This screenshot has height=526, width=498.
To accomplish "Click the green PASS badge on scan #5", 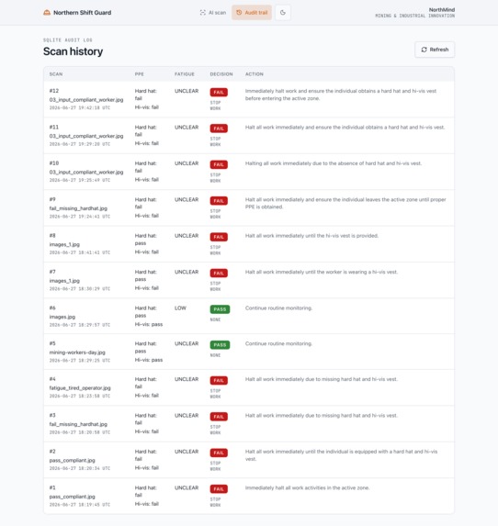I will tap(220, 345).
